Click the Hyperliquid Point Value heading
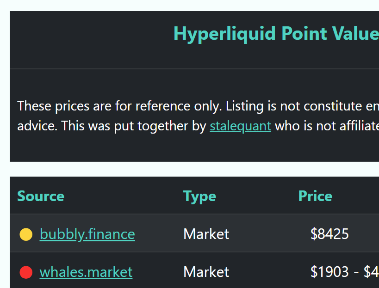This screenshot has width=379, height=288. [276, 33]
